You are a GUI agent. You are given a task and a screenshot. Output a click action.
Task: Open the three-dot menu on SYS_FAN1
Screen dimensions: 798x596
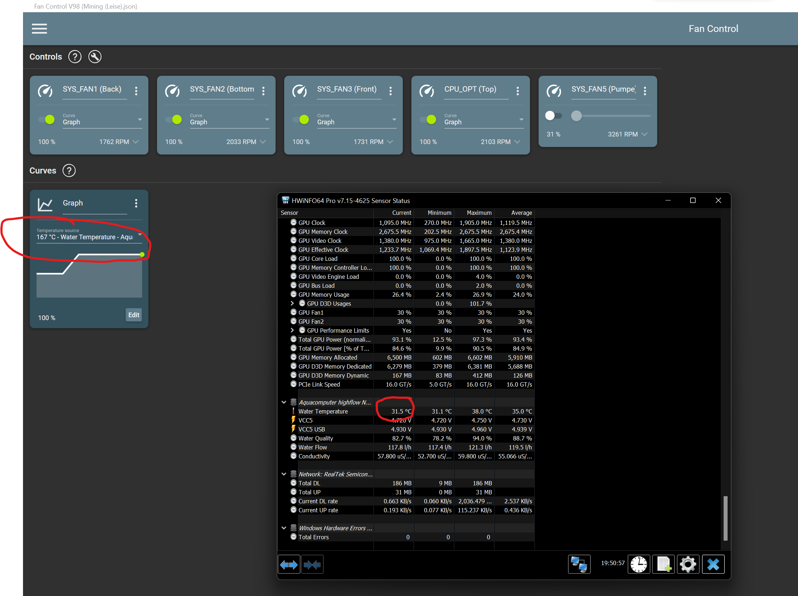tap(137, 91)
